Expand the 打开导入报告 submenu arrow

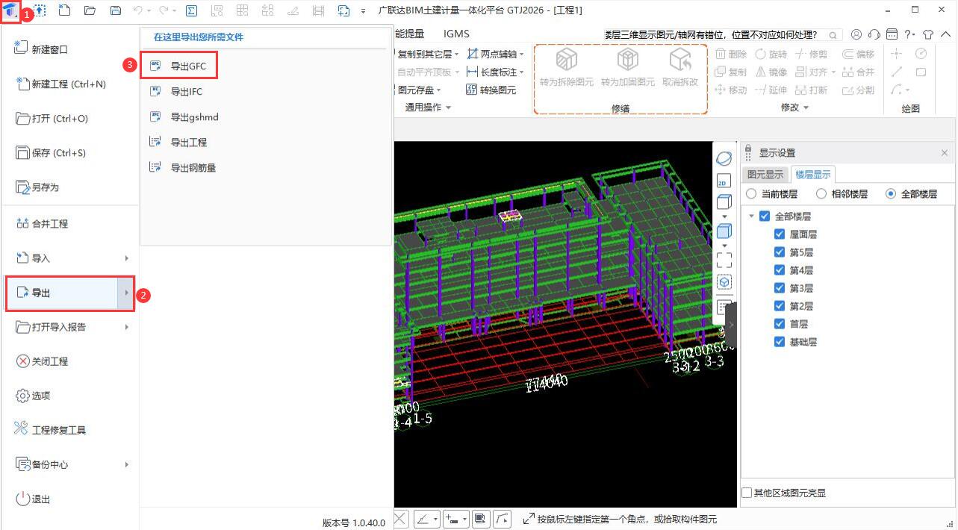[x=126, y=327]
